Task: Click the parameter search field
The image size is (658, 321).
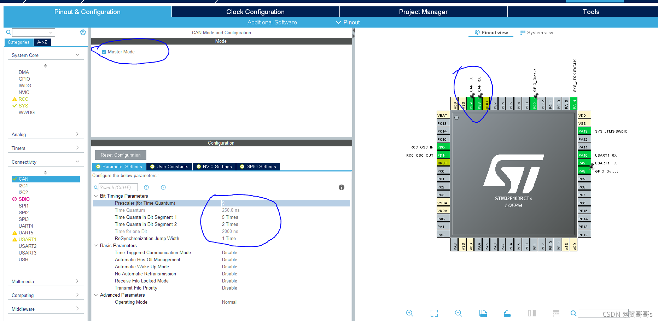Action: (118, 187)
